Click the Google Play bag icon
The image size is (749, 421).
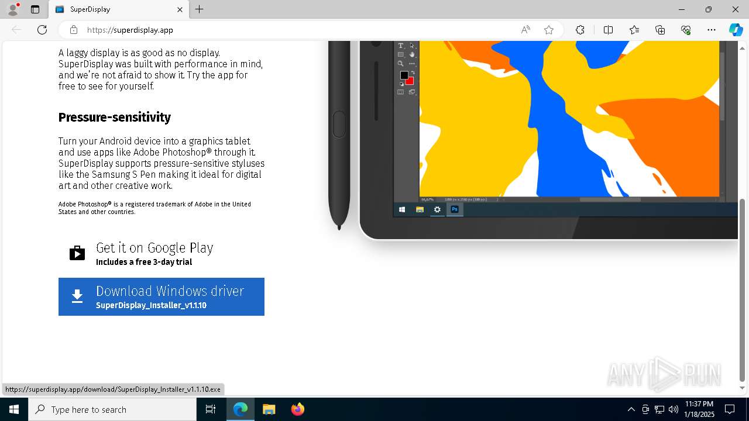77,253
